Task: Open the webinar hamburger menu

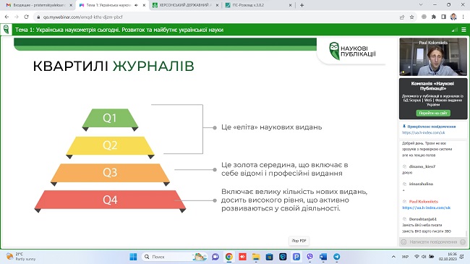Action: click(x=463, y=30)
